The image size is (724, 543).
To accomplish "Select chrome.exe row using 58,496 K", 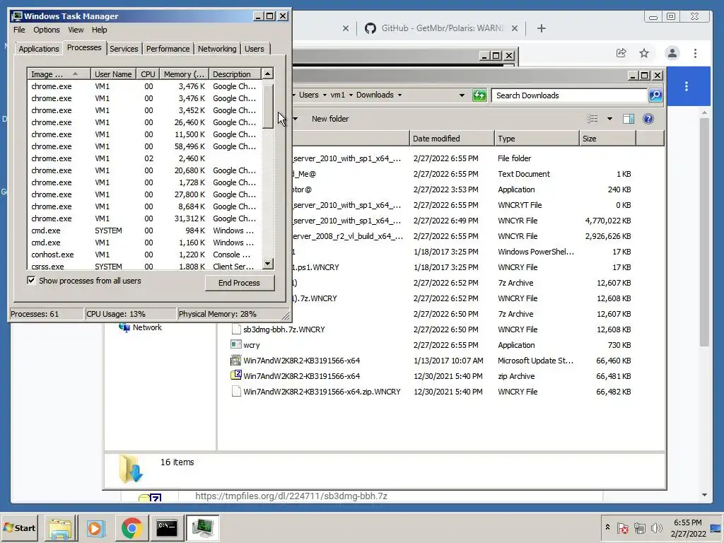I will pos(144,146).
